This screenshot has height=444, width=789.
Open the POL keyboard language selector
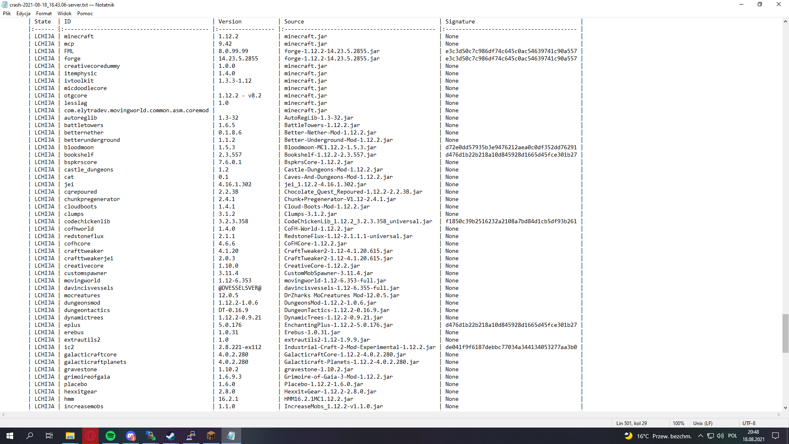[x=733, y=436]
